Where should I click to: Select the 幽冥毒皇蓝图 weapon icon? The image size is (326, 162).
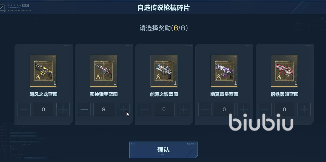[x=224, y=71]
